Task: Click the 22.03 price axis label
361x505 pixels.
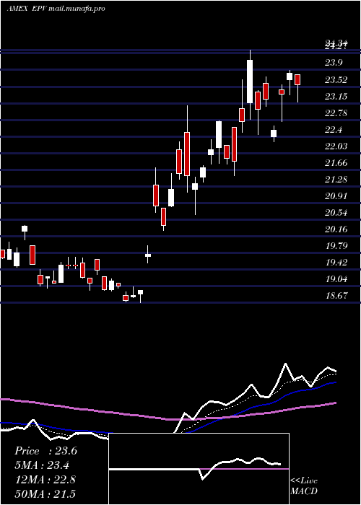Action: (336, 146)
